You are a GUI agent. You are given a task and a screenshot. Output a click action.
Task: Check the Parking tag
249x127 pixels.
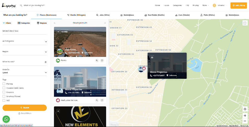[4, 84]
